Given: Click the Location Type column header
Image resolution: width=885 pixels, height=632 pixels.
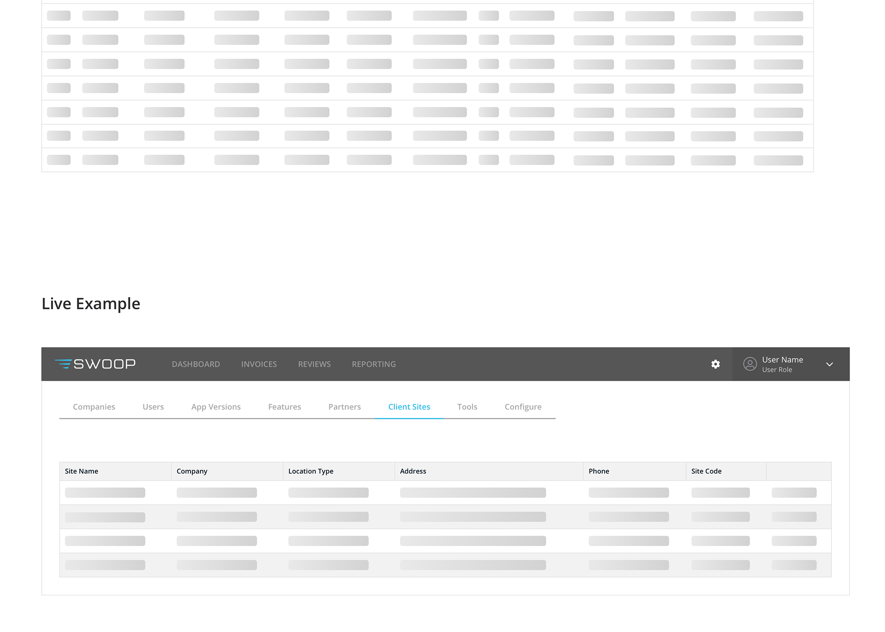Looking at the screenshot, I should [339, 471].
